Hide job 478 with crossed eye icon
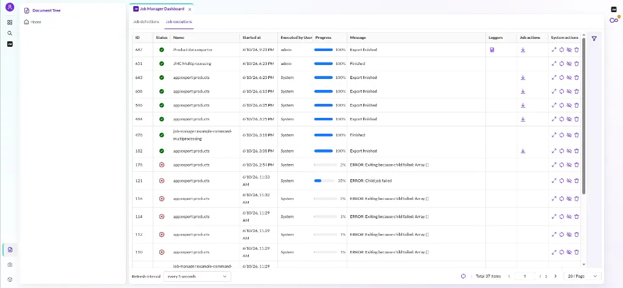 click(x=569, y=135)
